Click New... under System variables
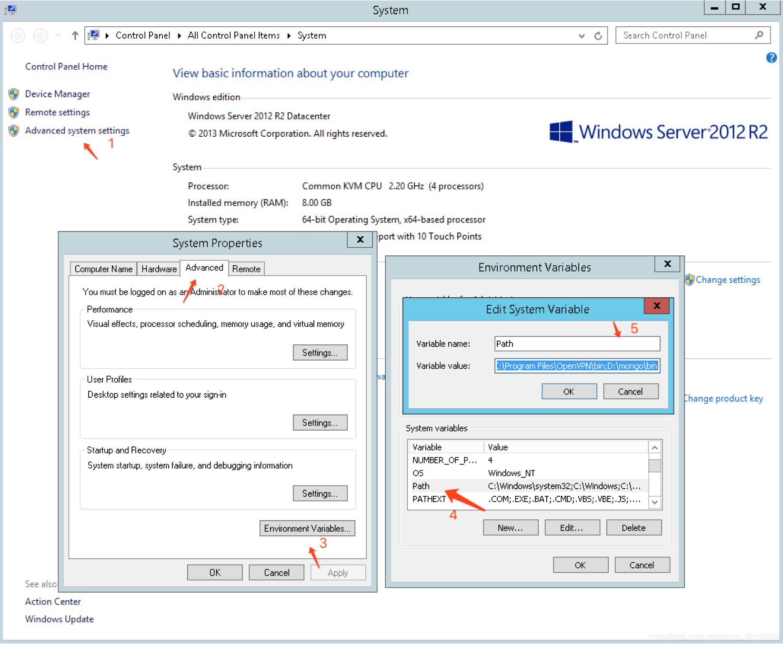The image size is (783, 645). point(511,528)
